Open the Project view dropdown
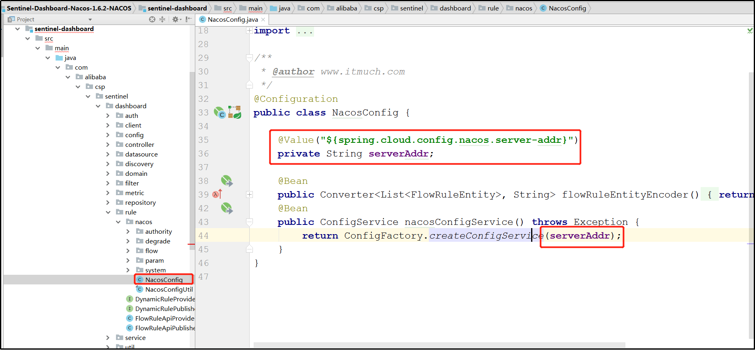755x350 pixels. 90,19
